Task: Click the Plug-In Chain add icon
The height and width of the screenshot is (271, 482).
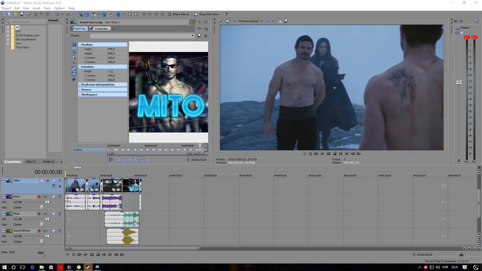Action: pos(199,29)
